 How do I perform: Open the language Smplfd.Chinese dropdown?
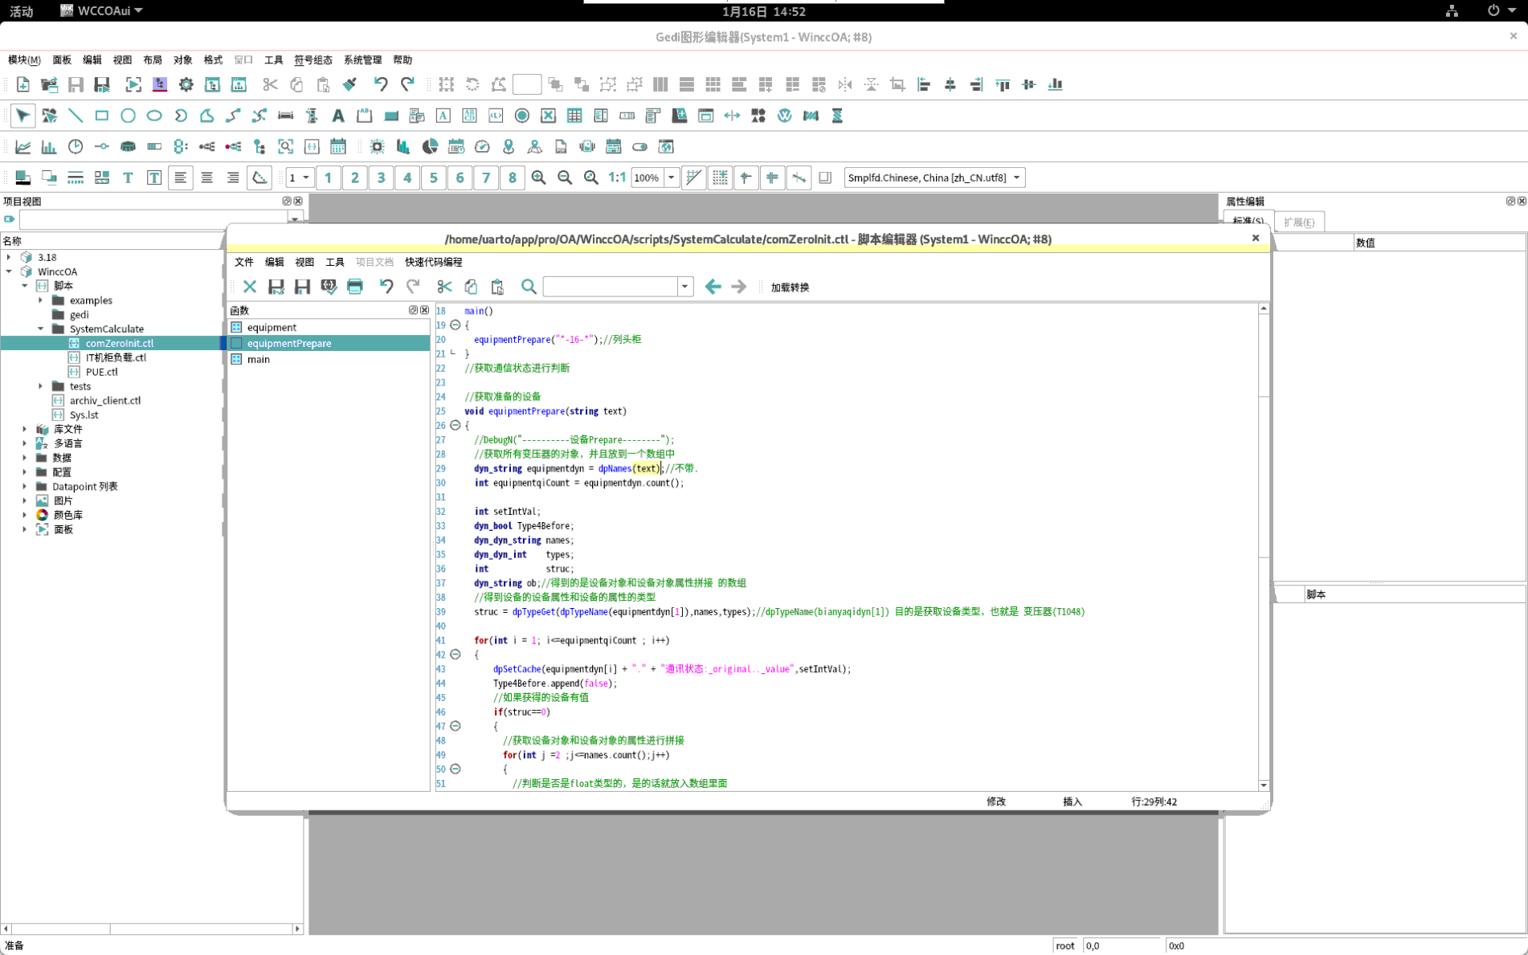[x=934, y=178]
